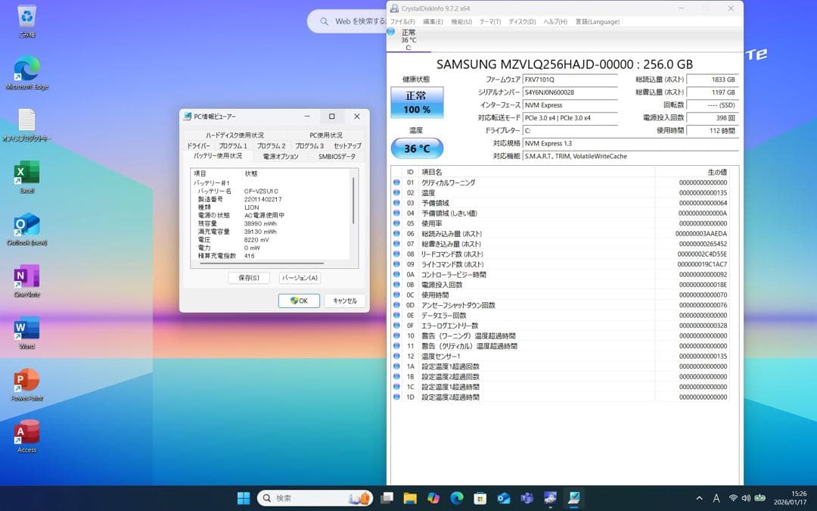
Task: Open the テーマ(T) menu in CrystalDiskInfo
Action: click(488, 22)
